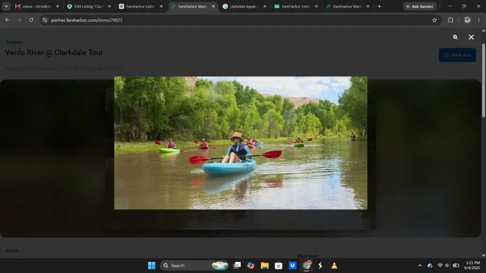Open Ask Gemini panel
Image resolution: width=486 pixels, height=273 pixels.
[420, 6]
